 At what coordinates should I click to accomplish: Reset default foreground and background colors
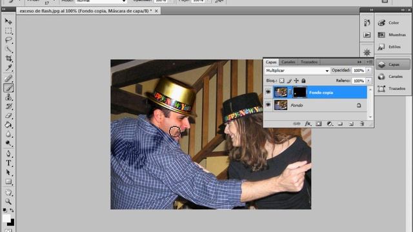coord(5,210)
